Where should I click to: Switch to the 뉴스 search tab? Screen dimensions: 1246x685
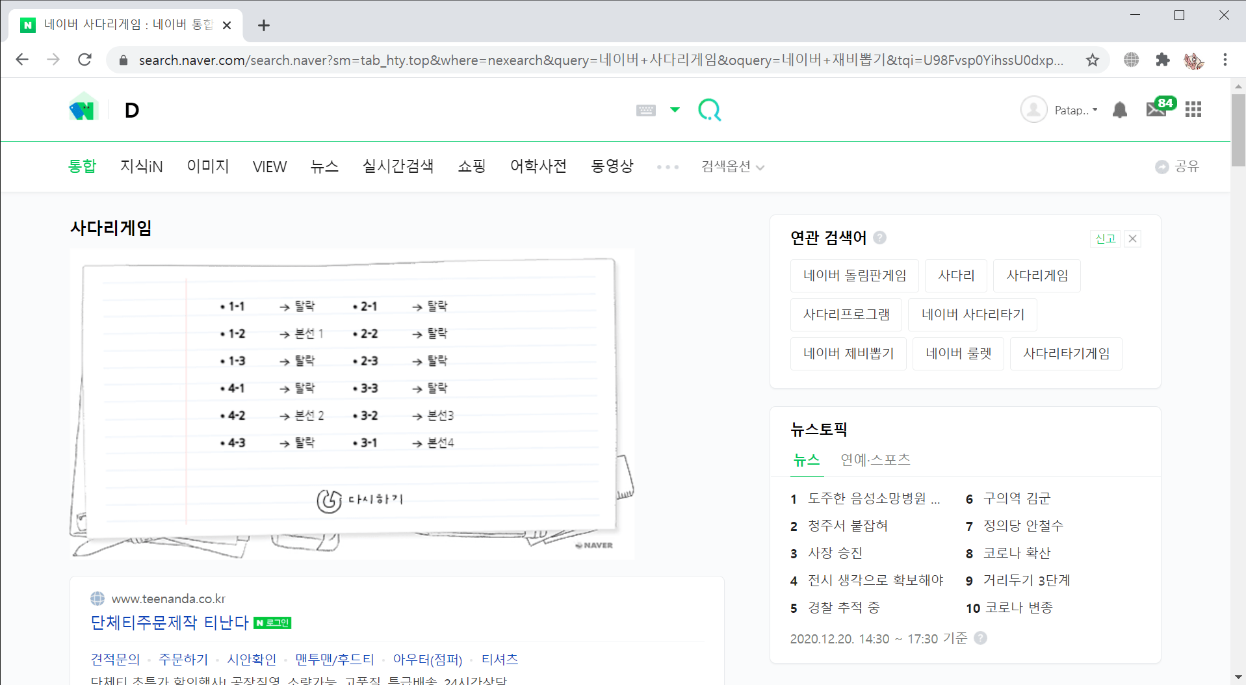[324, 166]
